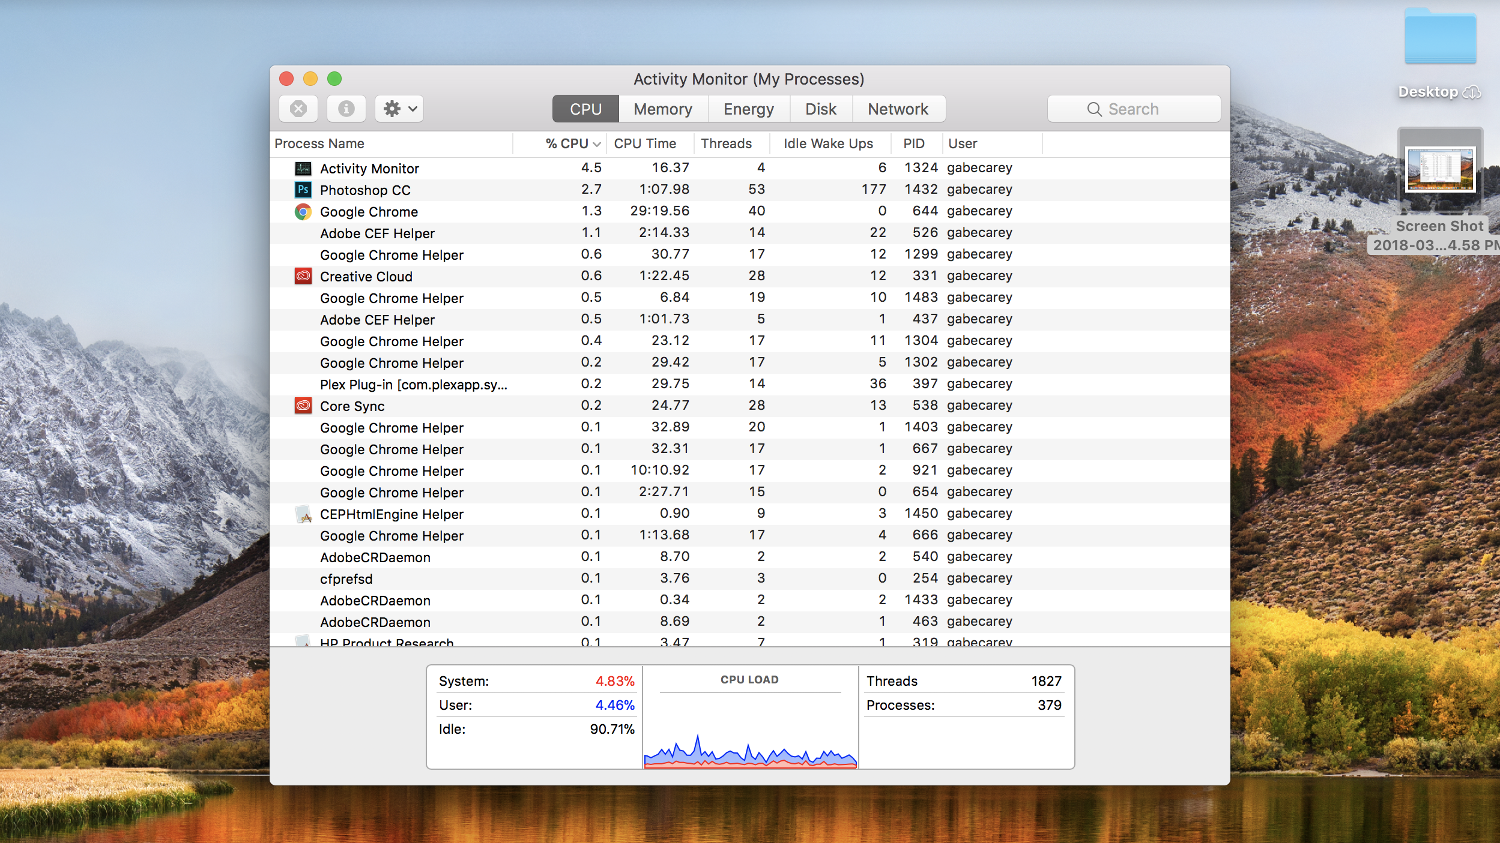Open the process info inspector icon
Viewport: 1500px width, 843px height.
[x=346, y=109]
